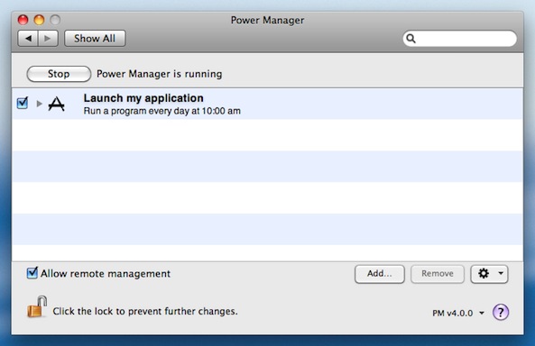
Task: Minimize the Power Manager window
Action: (x=39, y=20)
